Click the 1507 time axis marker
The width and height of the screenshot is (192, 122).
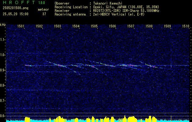tap(131, 26)
